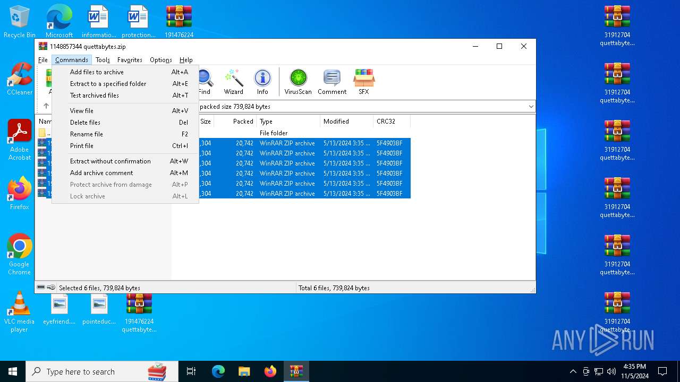Open the Options menu
680x382 pixels.
click(160, 60)
